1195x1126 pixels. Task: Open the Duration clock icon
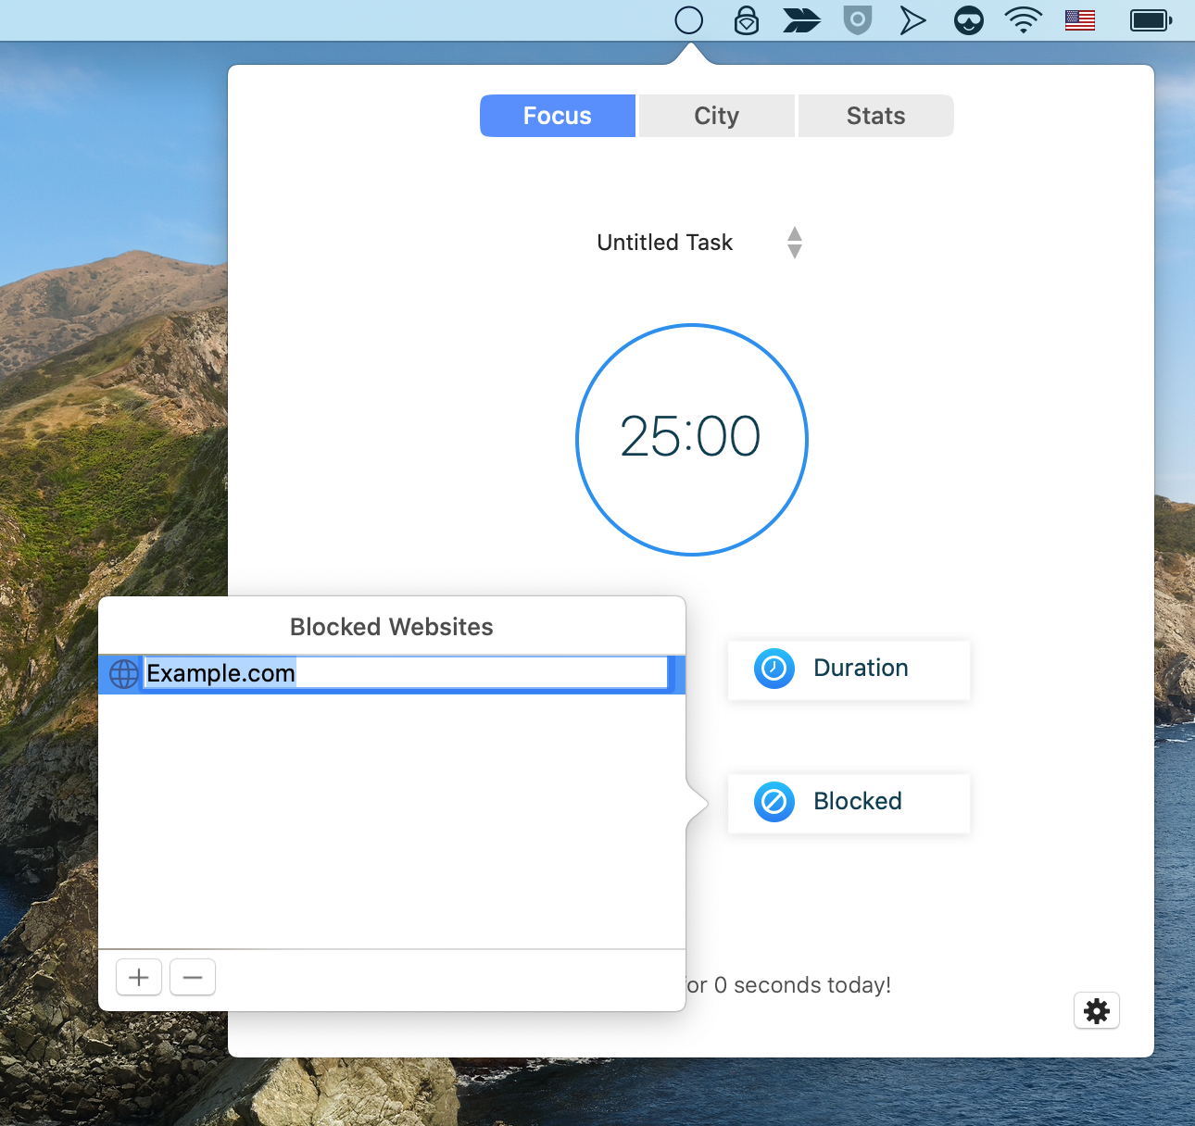click(x=774, y=669)
